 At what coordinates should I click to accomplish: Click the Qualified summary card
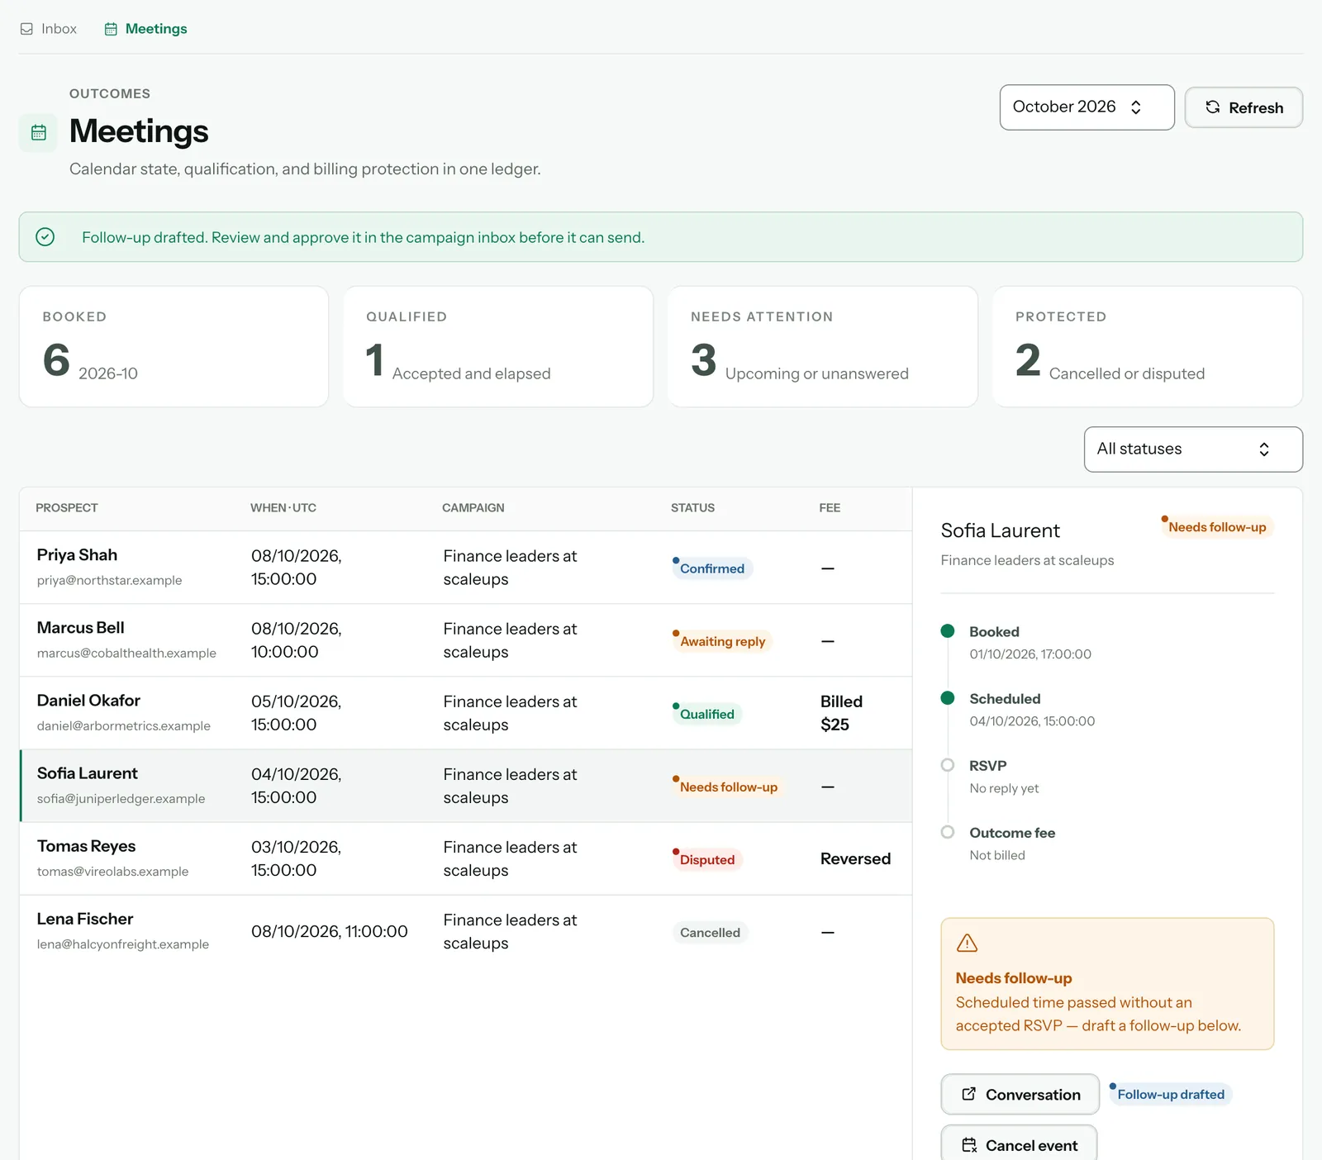point(498,346)
